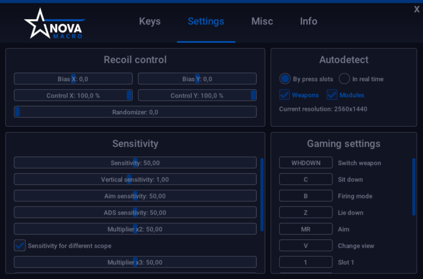The width and height of the screenshot is (423, 279).
Task: Rebind the Aim key set to MR
Action: click(x=306, y=229)
